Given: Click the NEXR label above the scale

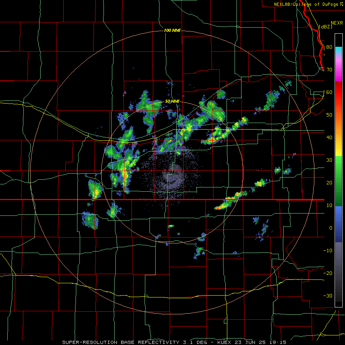Looking at the screenshot, I should [x=337, y=23].
